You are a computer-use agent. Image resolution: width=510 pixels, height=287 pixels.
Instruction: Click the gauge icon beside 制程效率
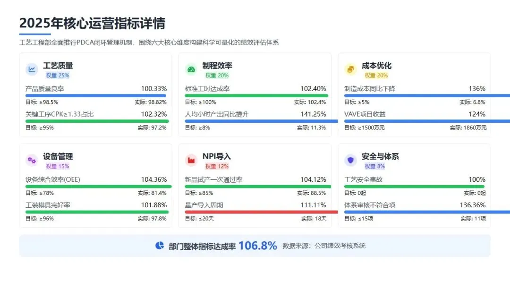tap(191, 69)
